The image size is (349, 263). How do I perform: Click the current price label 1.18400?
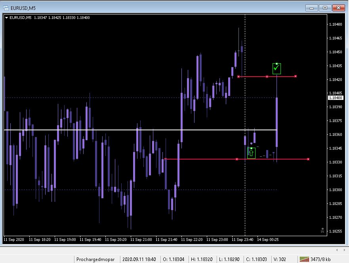pos(336,98)
